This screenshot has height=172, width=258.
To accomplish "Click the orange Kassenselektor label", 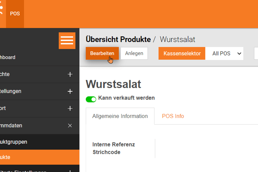I will point(182,53).
